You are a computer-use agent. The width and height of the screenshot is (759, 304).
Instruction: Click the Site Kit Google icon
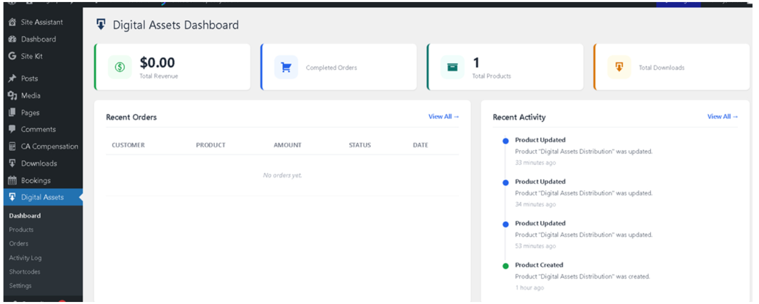click(x=12, y=56)
